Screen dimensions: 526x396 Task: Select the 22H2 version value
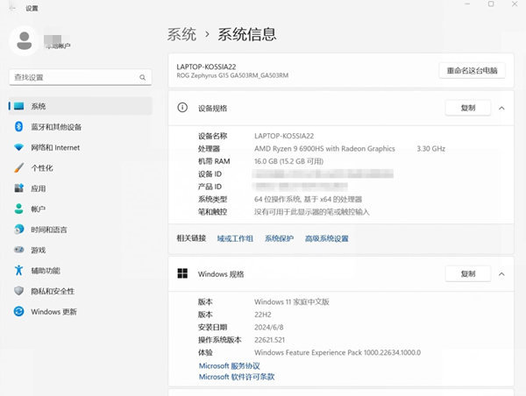pos(263,315)
